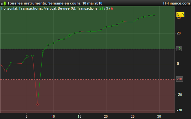
Task: Click the y-axis label 0
Action: 178,64
